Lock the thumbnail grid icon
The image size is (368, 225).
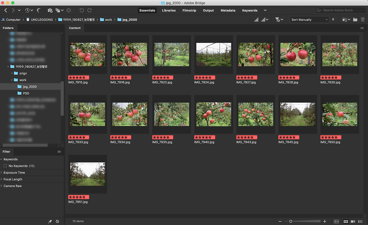(x=336, y=221)
